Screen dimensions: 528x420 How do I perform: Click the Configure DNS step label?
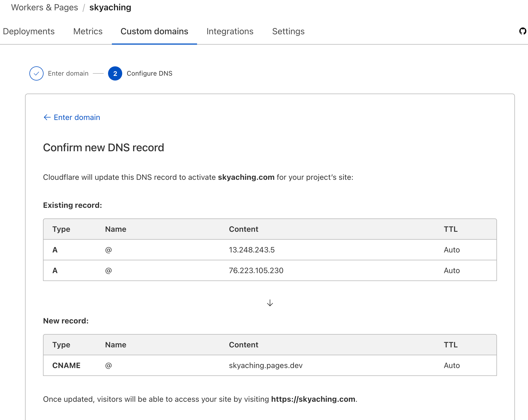[x=150, y=73]
